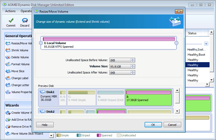This screenshot has height=140, width=216.
Task: Select the Format Volume icon
Action: 8,64
